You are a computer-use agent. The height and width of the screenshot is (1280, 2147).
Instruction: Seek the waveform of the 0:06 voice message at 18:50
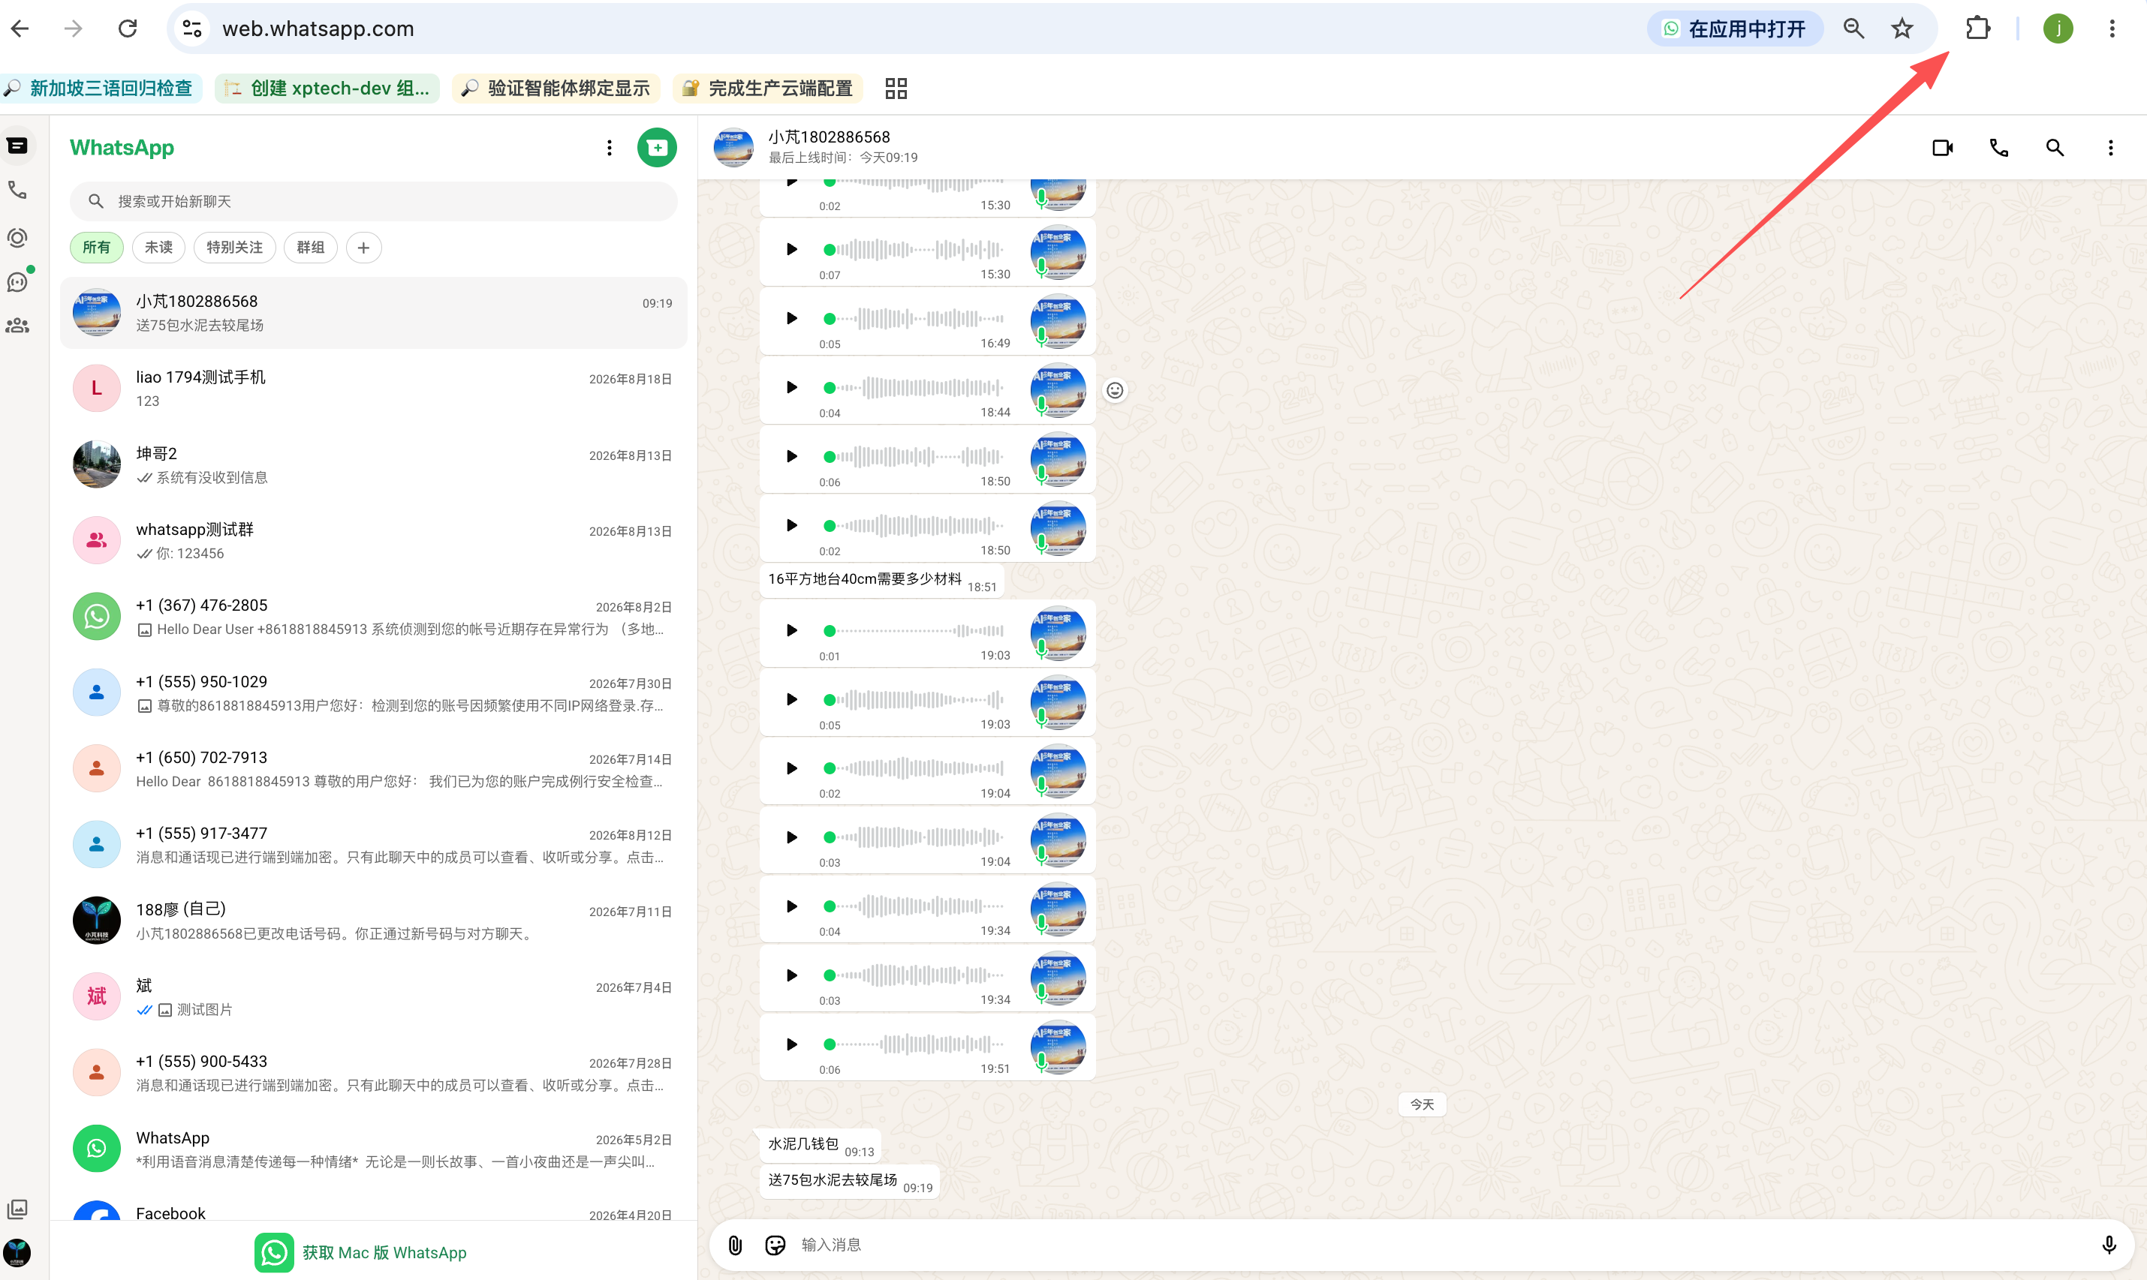914,456
